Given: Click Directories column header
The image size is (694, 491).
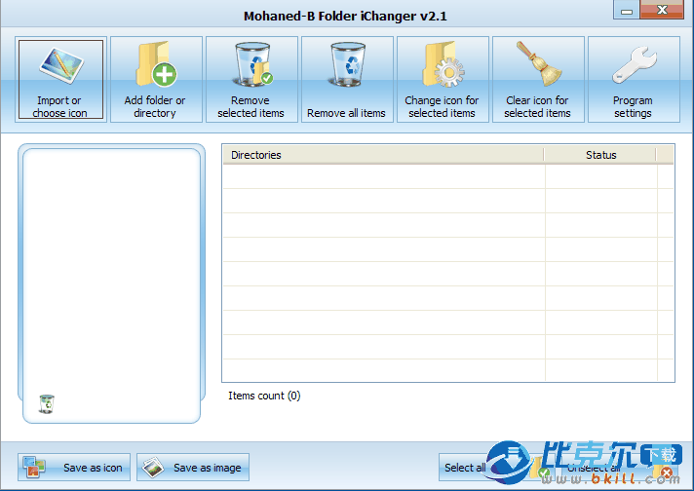Looking at the screenshot, I should 383,155.
